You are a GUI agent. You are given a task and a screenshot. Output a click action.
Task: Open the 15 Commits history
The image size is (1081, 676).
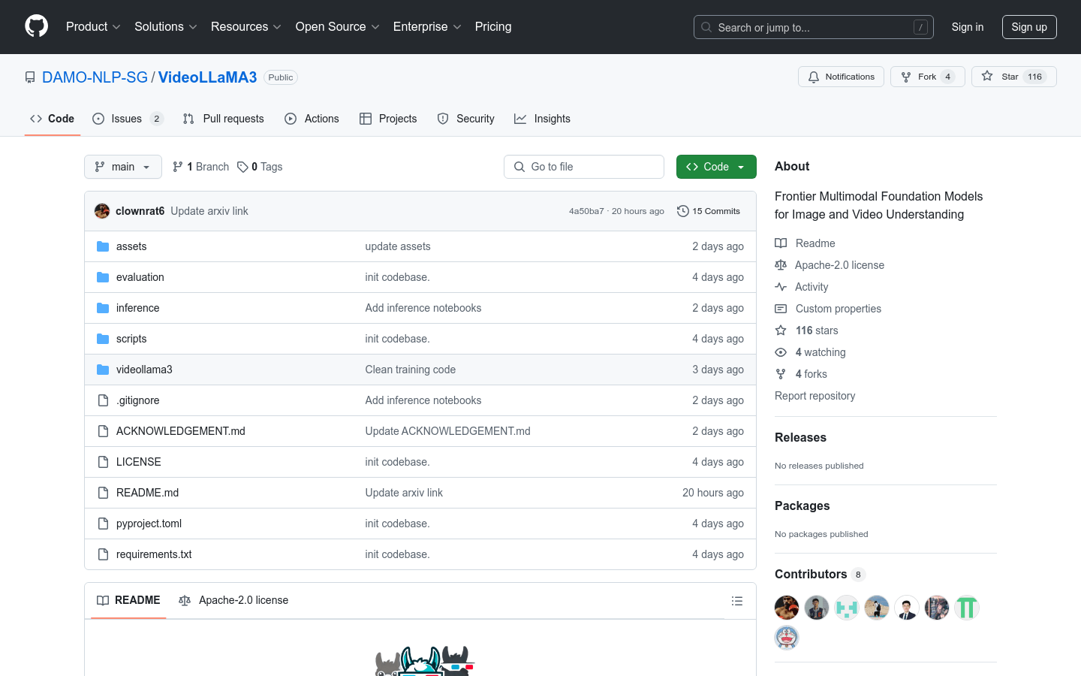pos(708,211)
